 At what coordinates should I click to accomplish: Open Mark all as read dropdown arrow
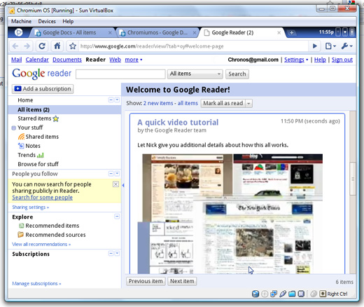(x=248, y=103)
